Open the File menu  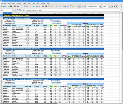click(2, 3)
